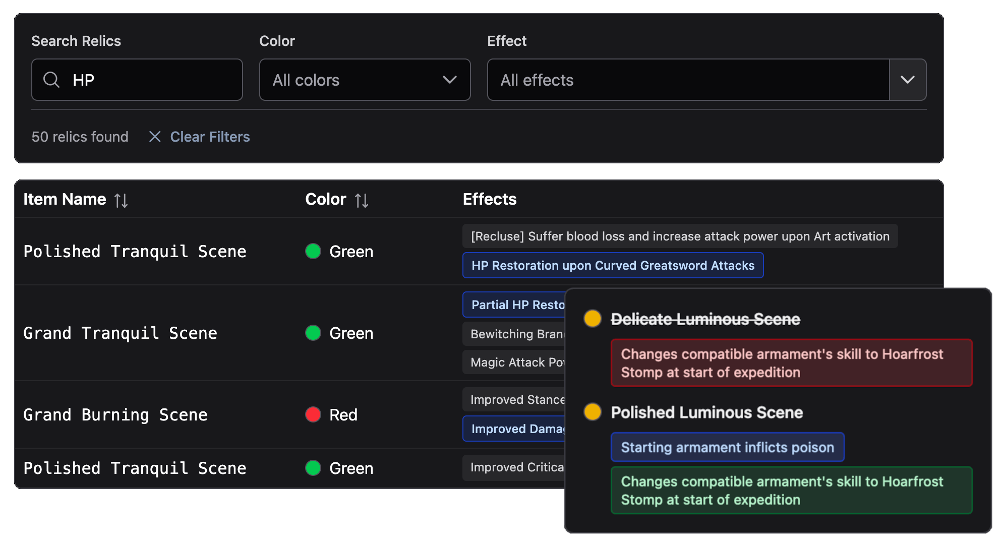Sort by Item Name using arrows icon
The width and height of the screenshot is (1004, 544).
point(121,200)
